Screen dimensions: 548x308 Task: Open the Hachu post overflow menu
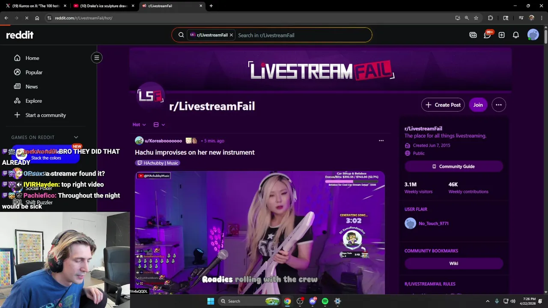(381, 140)
